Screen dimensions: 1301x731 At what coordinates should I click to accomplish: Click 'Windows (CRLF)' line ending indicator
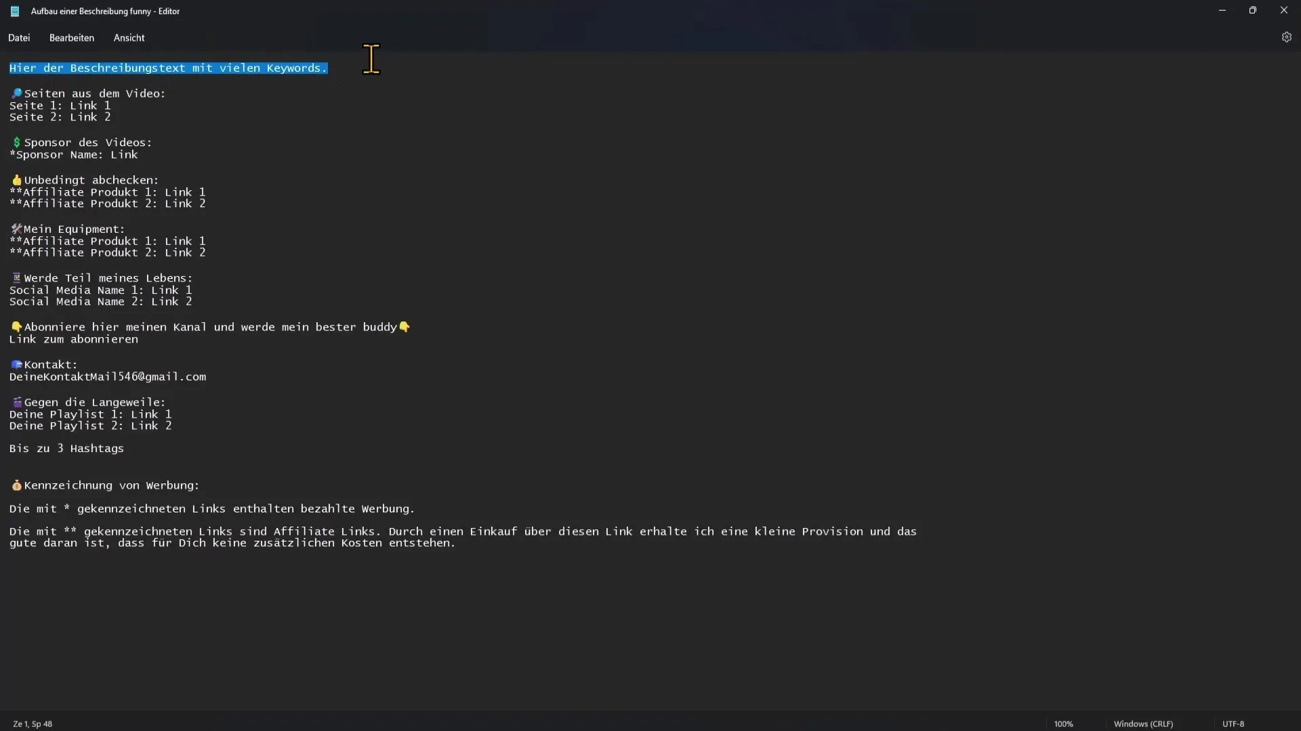1143,724
